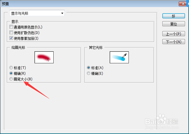This screenshot has width=189, height=134.
Task: Enable 通道用原色显示(L) checkbox
Action: (11, 27)
